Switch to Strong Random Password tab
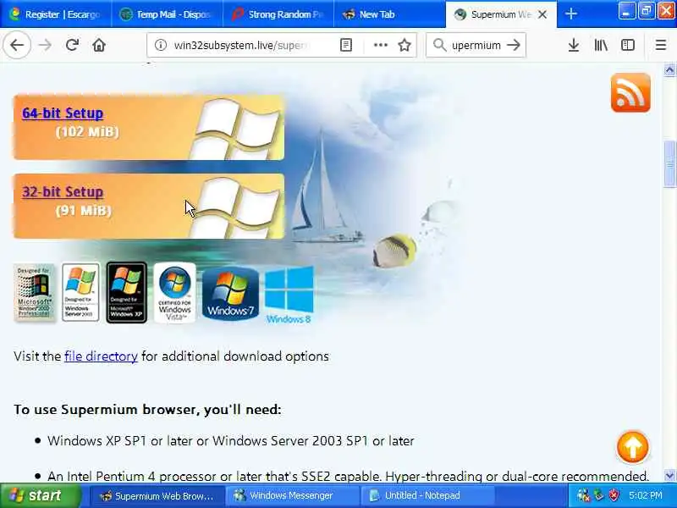 point(278,14)
